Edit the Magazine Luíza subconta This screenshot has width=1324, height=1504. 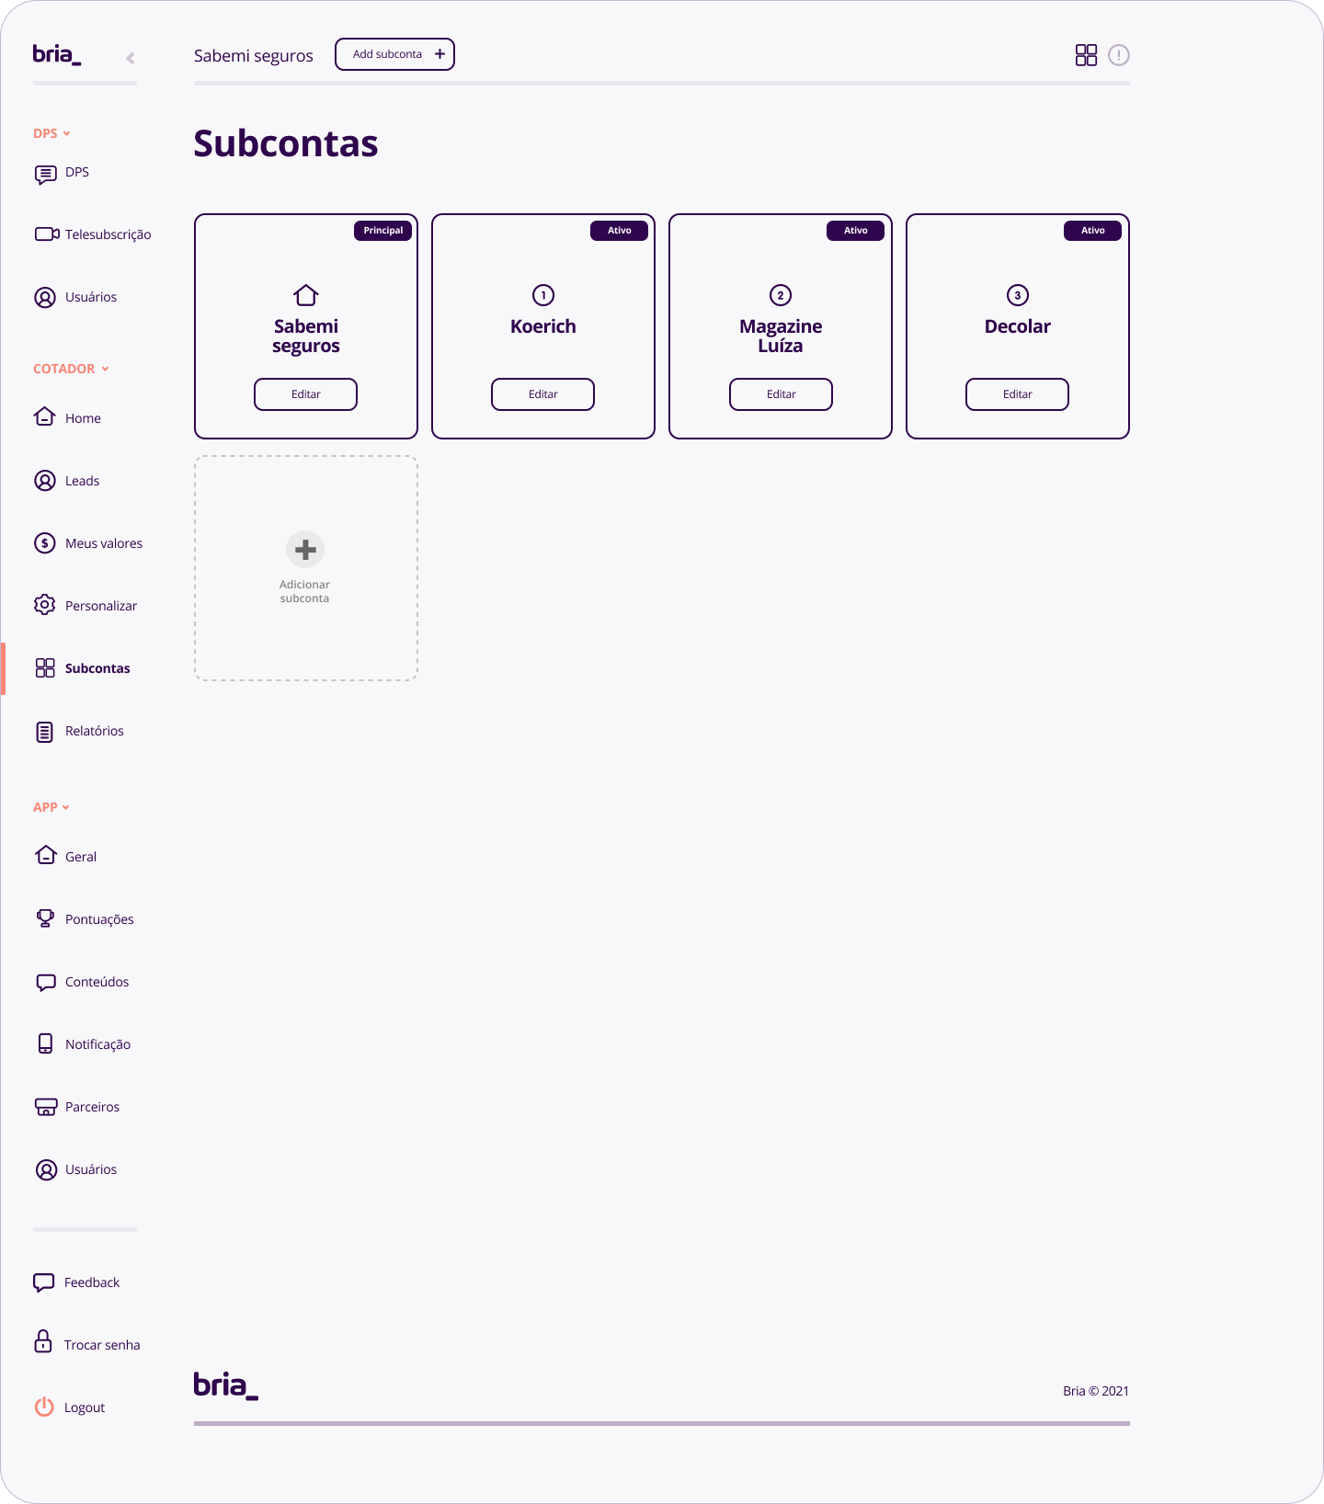[781, 394]
